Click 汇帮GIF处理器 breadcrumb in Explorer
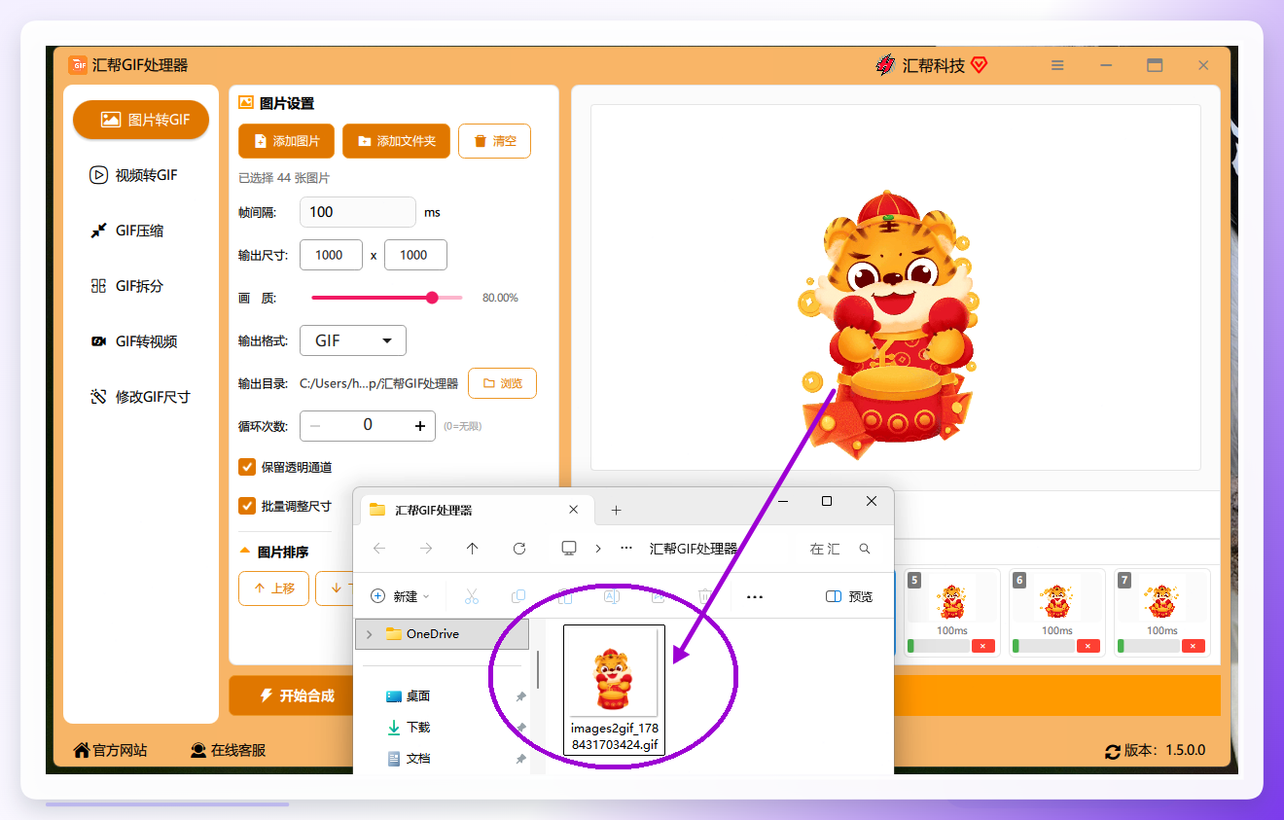The height and width of the screenshot is (820, 1284). tap(694, 549)
